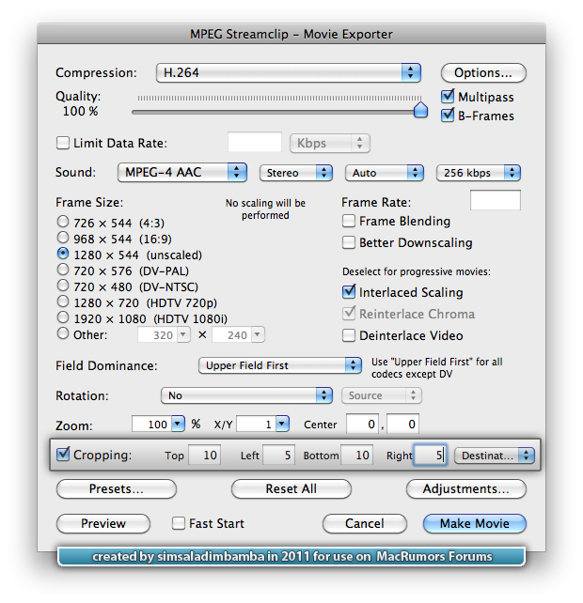
Task: Toggle the Interlaced Scaling checkbox
Action: (349, 292)
